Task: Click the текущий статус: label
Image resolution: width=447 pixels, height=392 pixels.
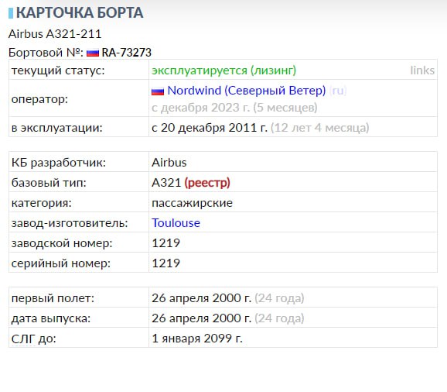Action: click(58, 70)
